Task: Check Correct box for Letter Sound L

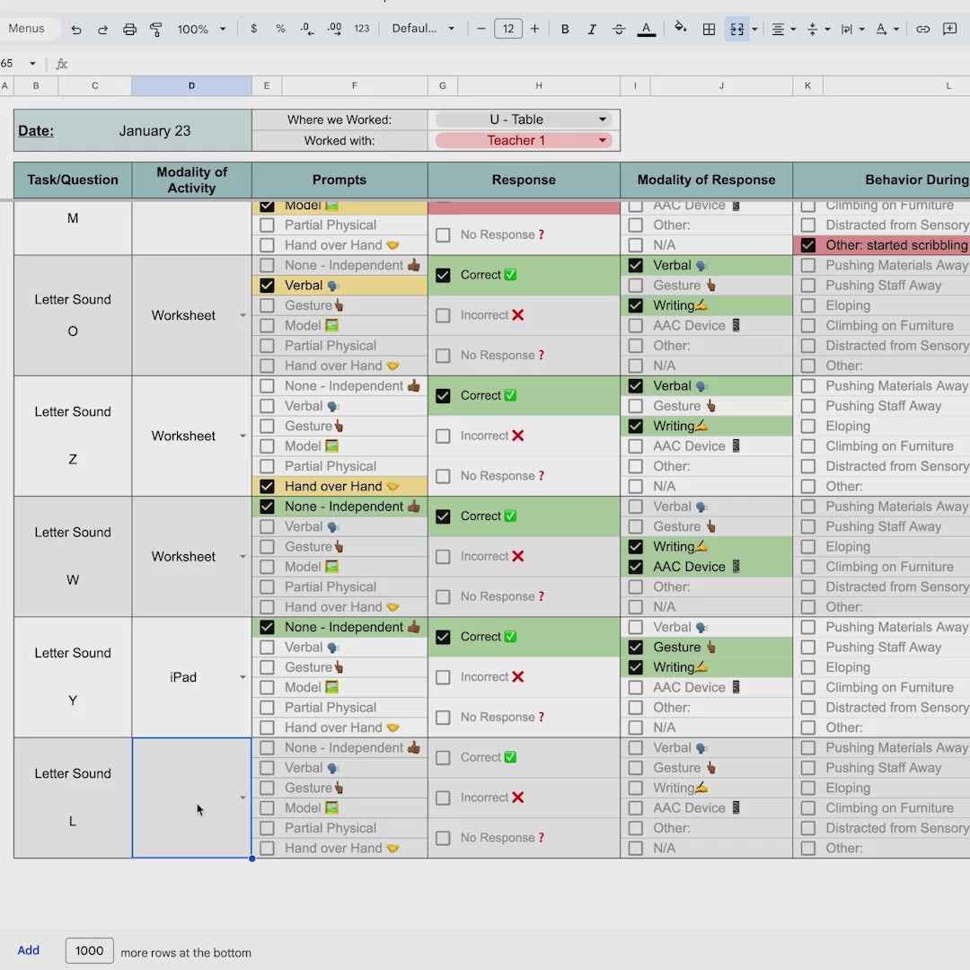Action: coord(443,757)
